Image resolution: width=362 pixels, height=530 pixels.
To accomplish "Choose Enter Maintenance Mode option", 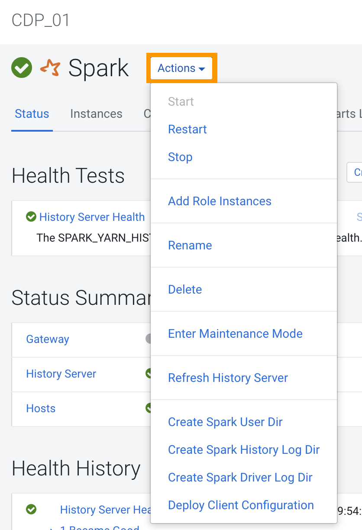I will click(235, 334).
